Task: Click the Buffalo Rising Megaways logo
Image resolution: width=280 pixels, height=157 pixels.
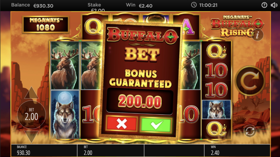Action: click(x=237, y=26)
